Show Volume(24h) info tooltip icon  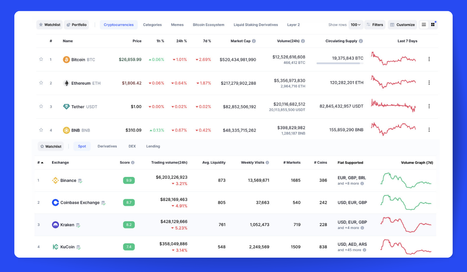[303, 41]
